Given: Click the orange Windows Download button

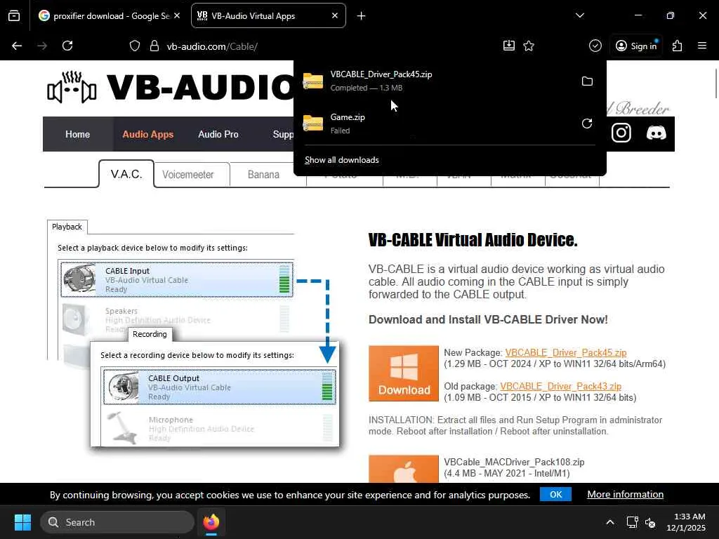Looking at the screenshot, I should (x=404, y=373).
